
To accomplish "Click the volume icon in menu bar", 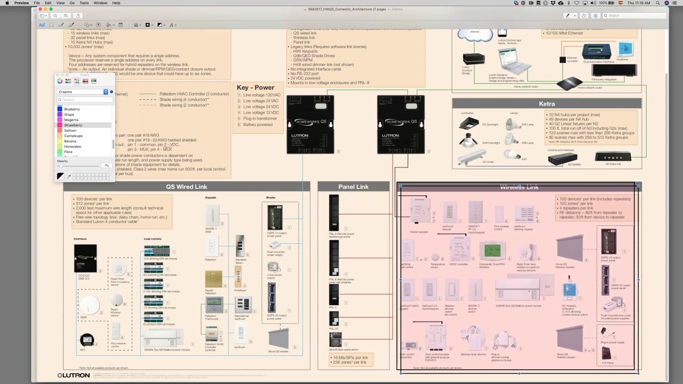I will 593,3.
